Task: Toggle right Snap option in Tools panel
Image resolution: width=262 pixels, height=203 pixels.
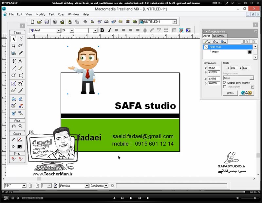Action: (21, 159)
